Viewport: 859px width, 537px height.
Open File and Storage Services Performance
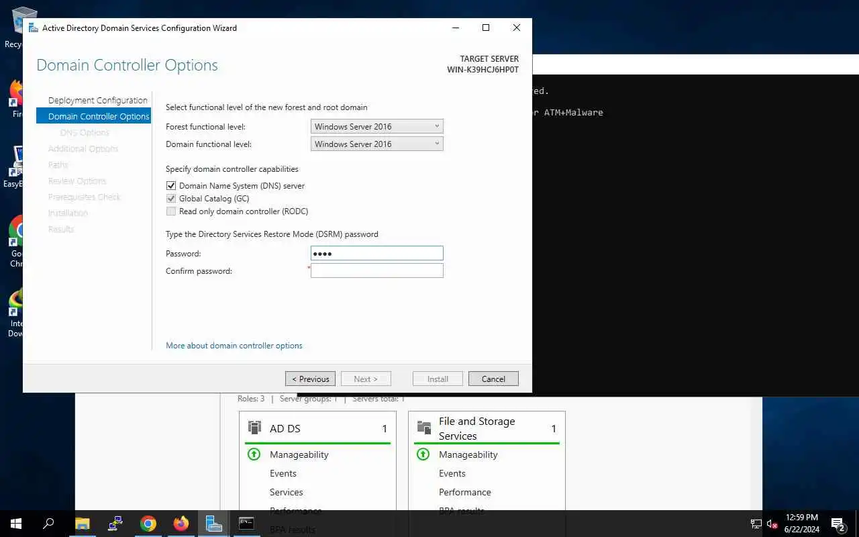pyautogui.click(x=465, y=492)
